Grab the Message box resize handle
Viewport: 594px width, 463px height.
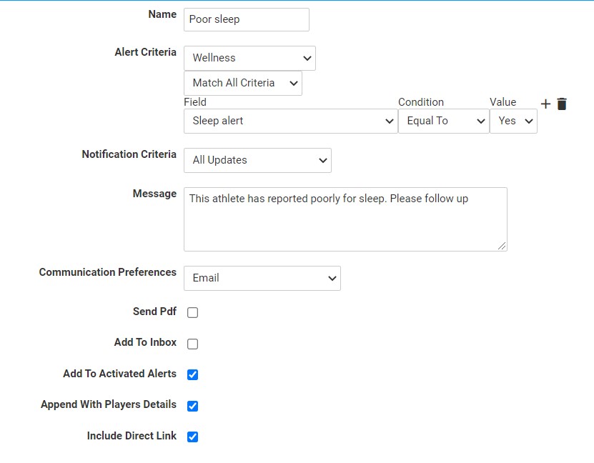[502, 246]
